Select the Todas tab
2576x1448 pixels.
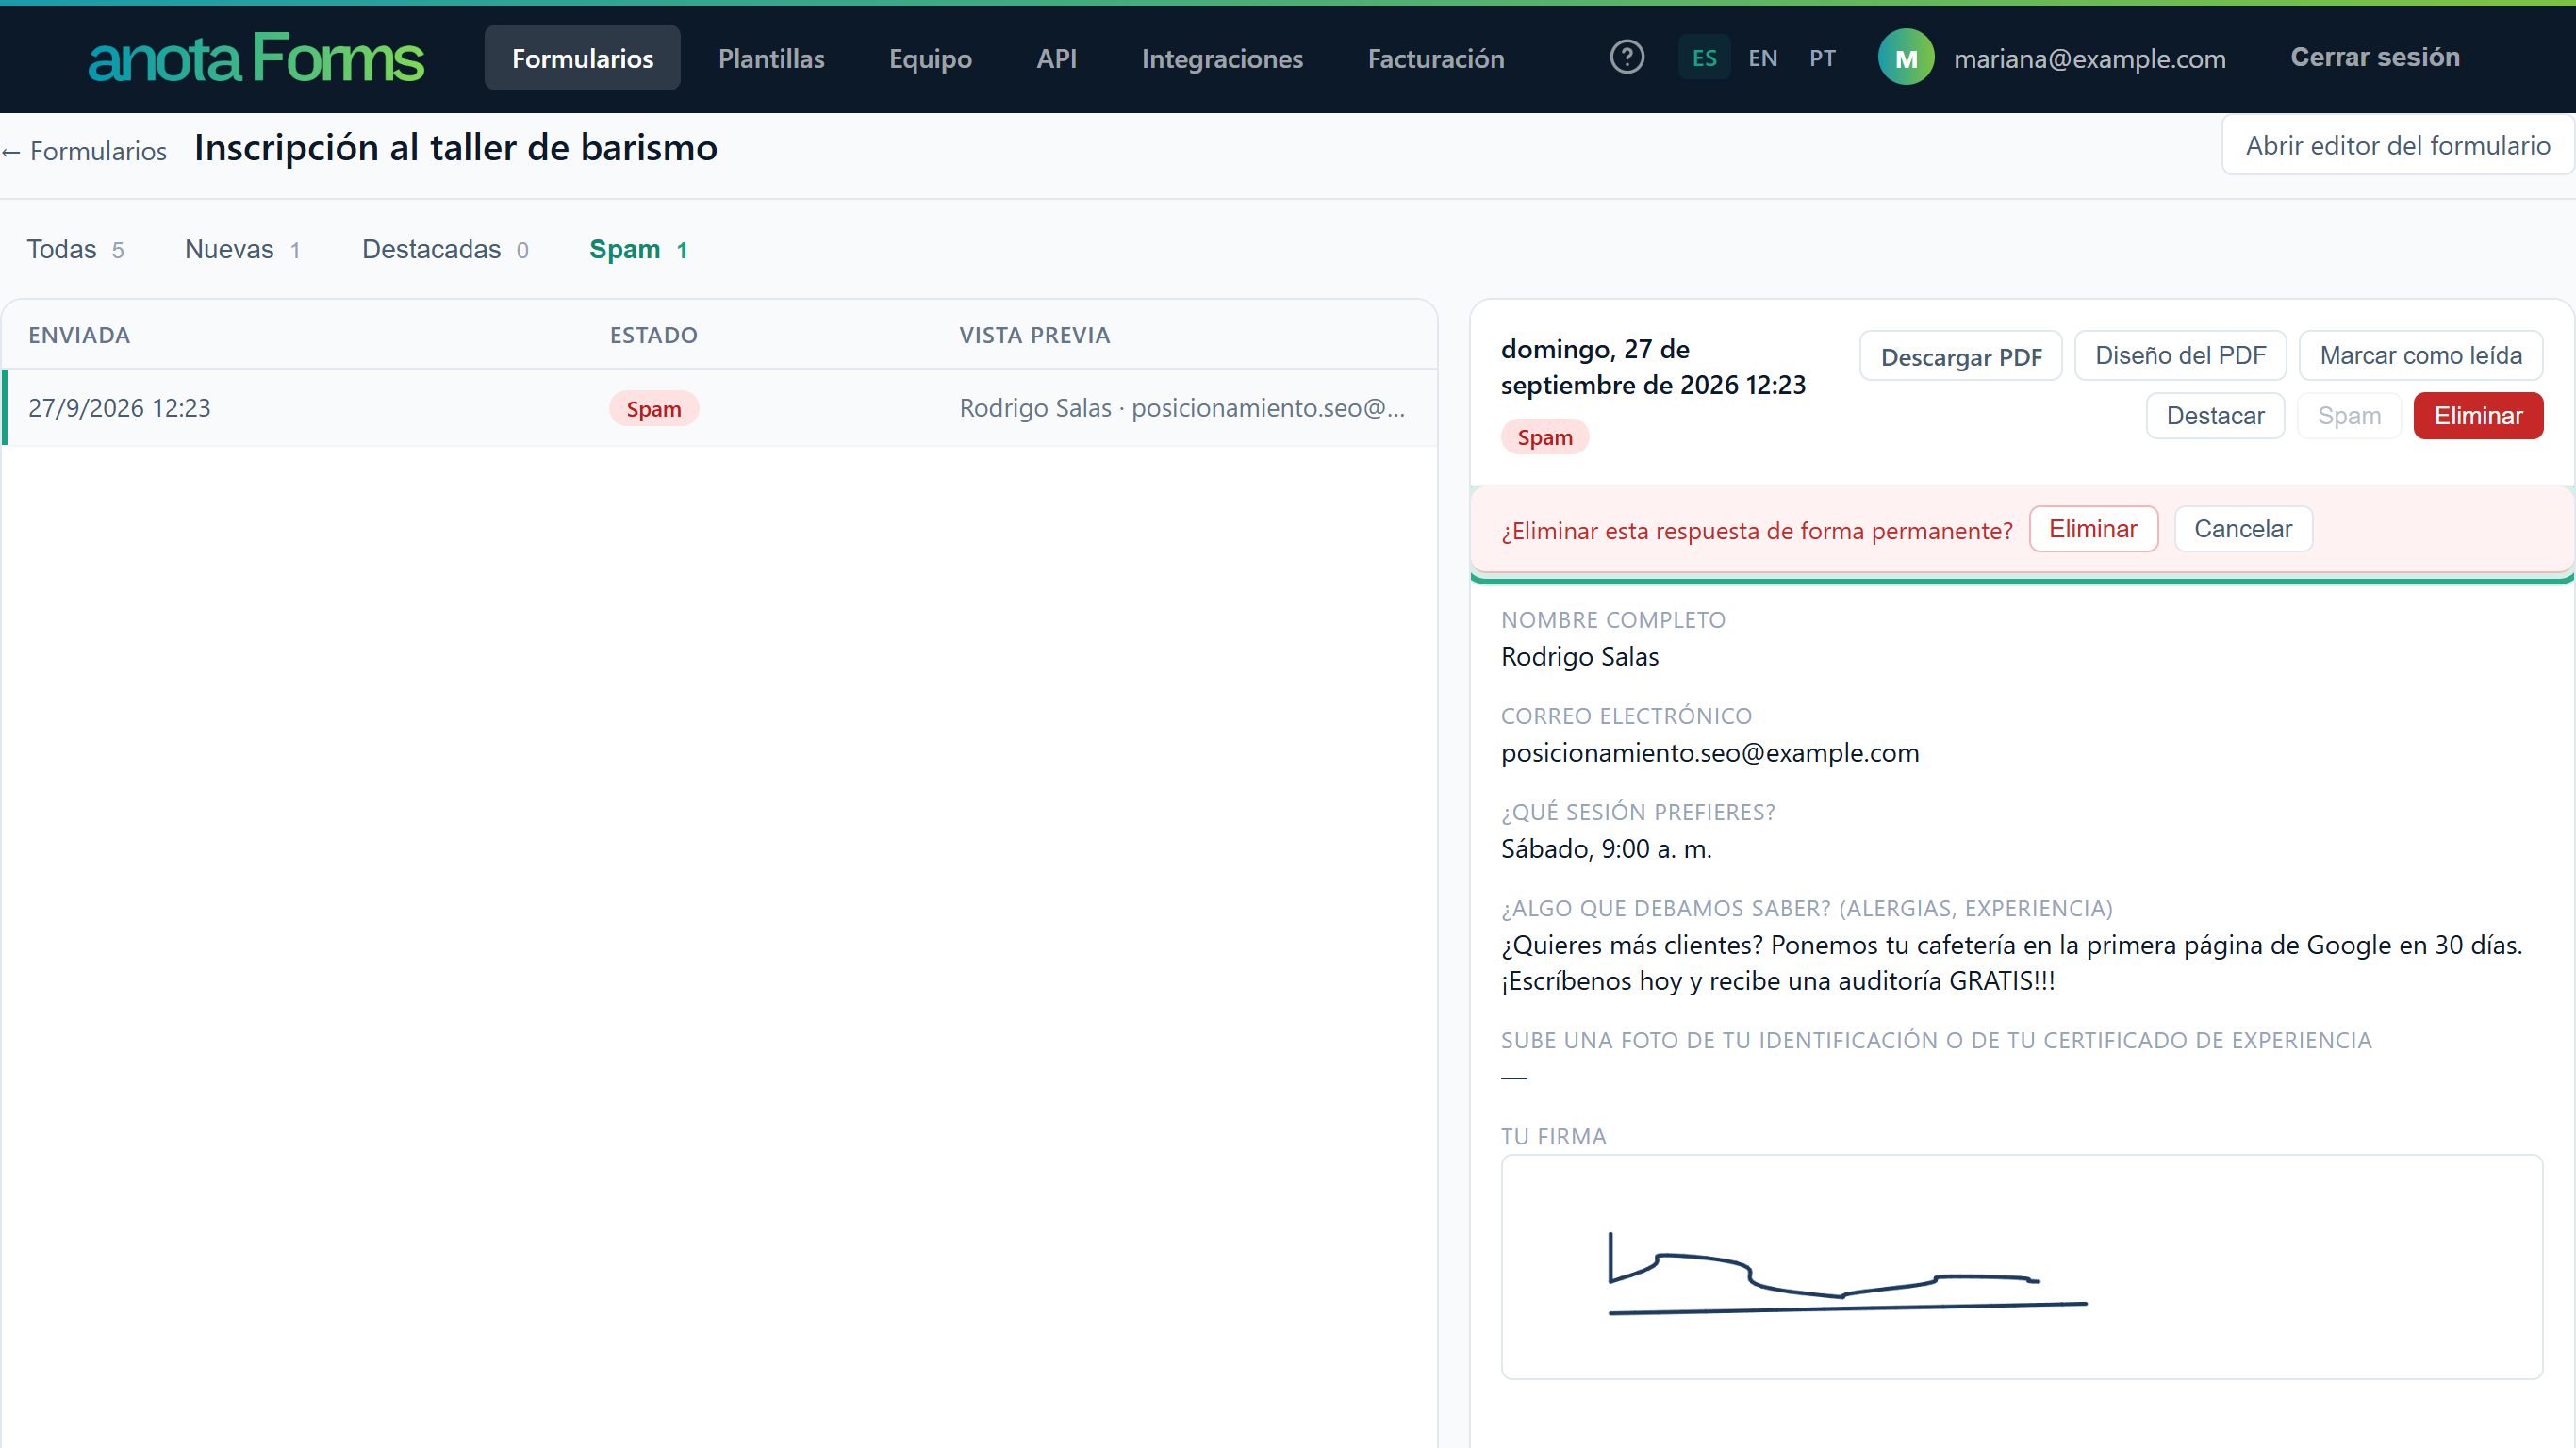click(75, 249)
